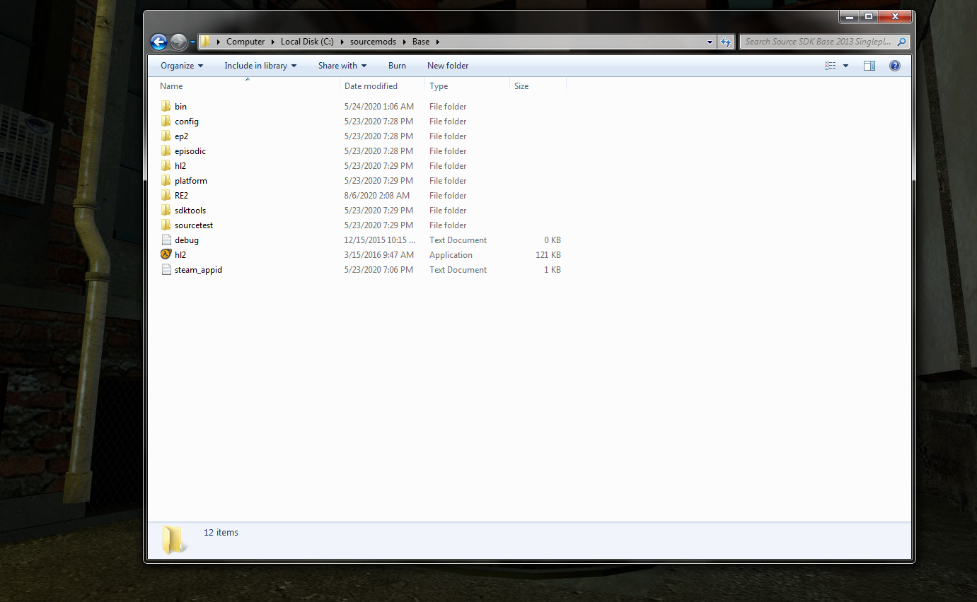977x602 pixels.
Task: Click the bin folder name
Action: click(x=180, y=107)
